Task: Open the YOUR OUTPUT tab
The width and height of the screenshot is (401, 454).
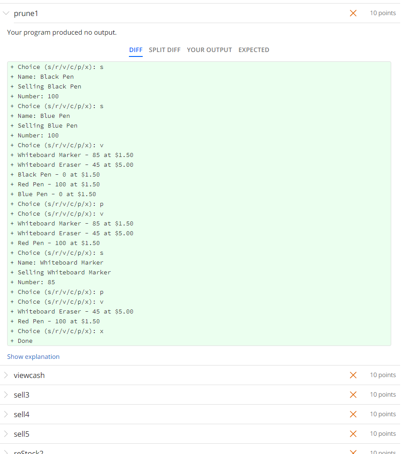Action: (209, 50)
